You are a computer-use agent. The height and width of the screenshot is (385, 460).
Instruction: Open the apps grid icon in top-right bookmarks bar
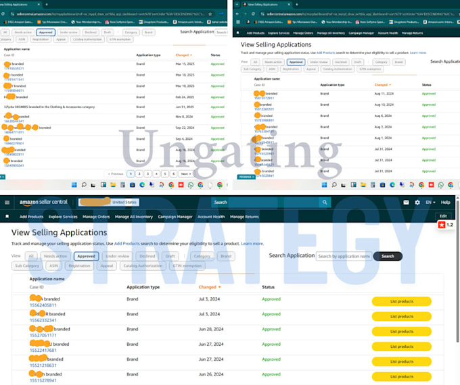pyautogui.click(x=238, y=22)
